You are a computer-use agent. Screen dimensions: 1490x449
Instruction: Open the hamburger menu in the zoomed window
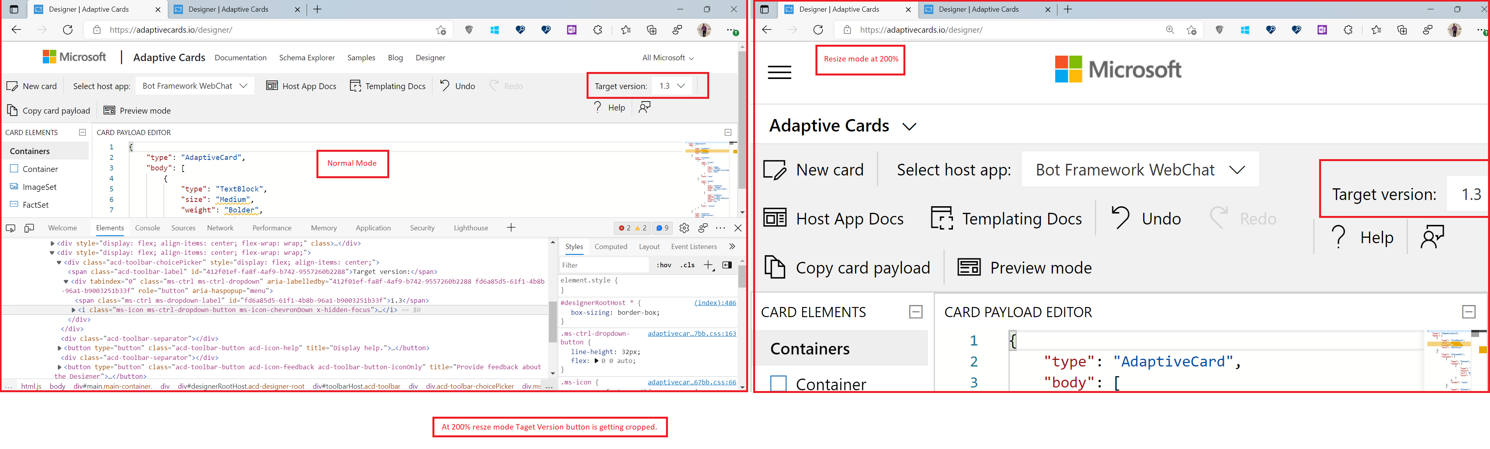[779, 72]
